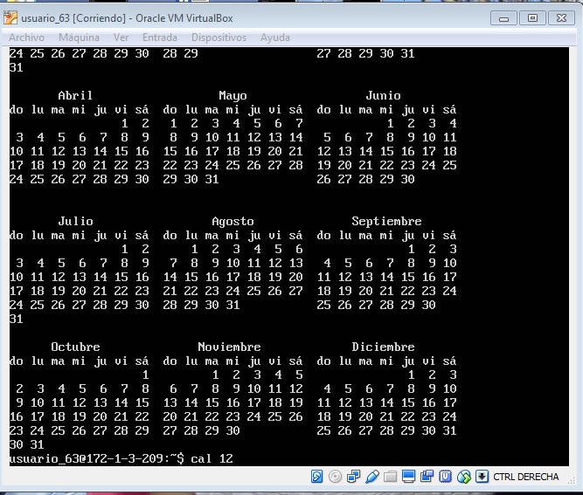
Task: Click day 30 in the Junio calendar
Action: point(407,179)
